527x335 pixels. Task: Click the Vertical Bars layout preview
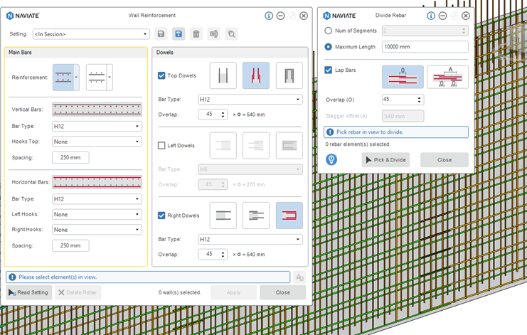(97, 110)
